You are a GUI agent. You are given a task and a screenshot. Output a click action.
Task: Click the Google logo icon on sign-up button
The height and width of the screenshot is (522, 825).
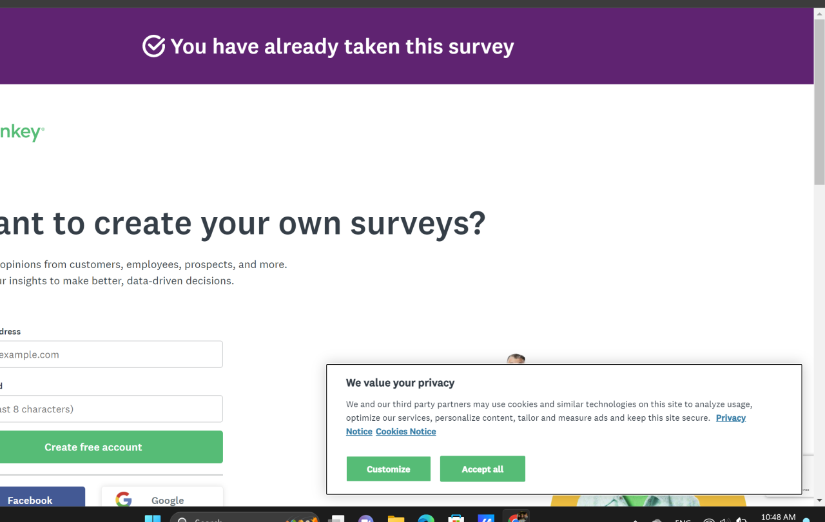pyautogui.click(x=124, y=499)
